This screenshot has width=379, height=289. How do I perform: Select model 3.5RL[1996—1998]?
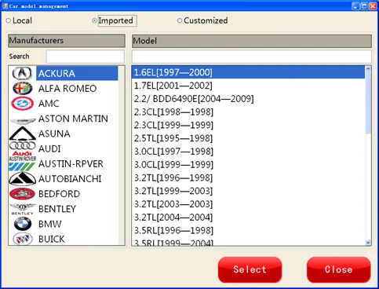click(248, 230)
